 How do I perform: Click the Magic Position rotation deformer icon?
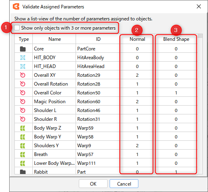[23, 102]
